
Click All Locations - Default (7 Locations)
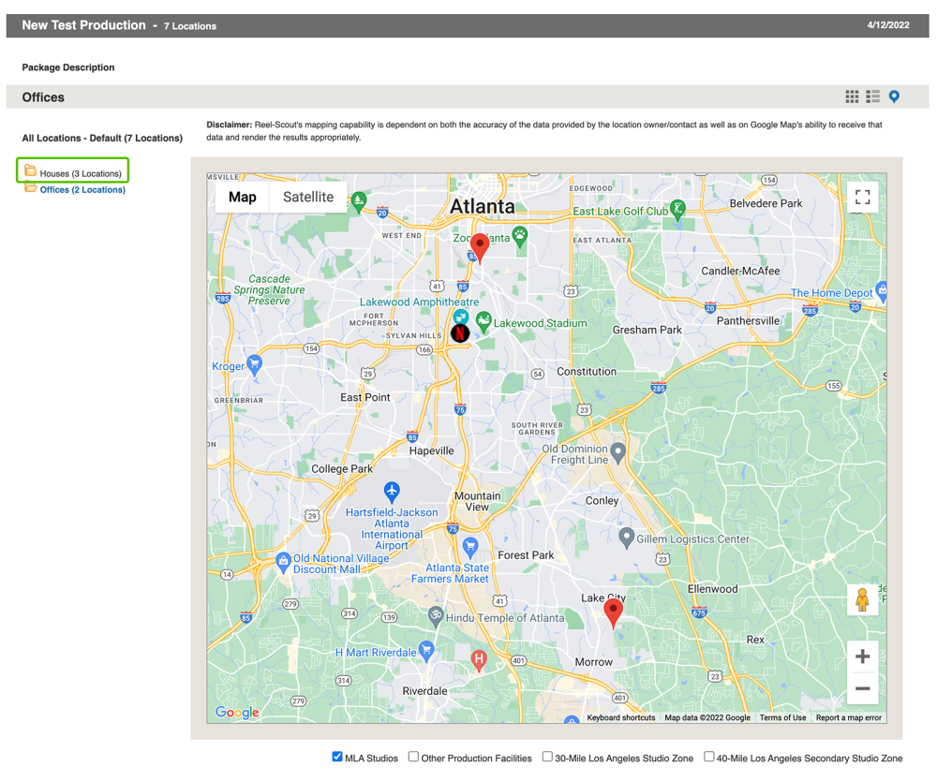[102, 138]
